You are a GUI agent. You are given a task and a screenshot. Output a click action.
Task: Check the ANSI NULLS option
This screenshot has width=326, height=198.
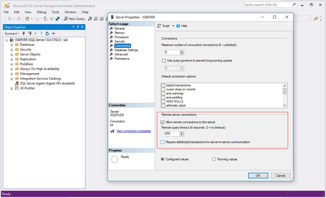coord(163,101)
